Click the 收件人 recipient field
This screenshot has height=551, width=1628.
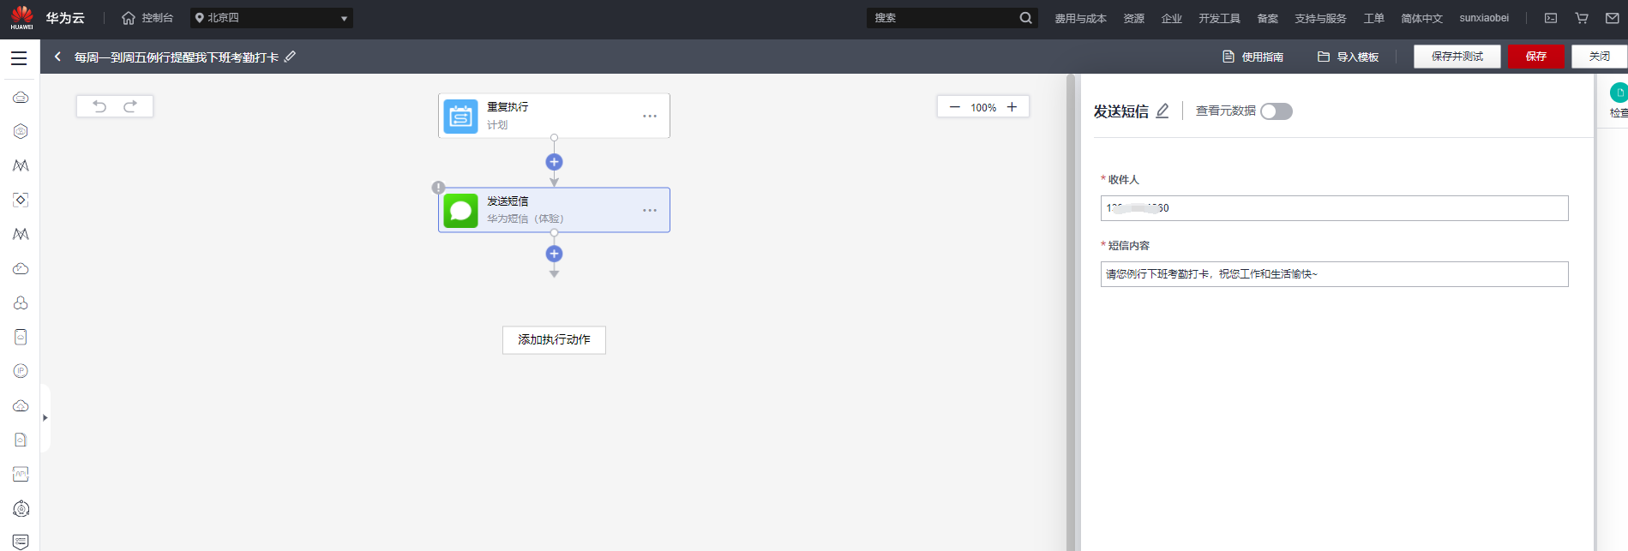pyautogui.click(x=1334, y=208)
